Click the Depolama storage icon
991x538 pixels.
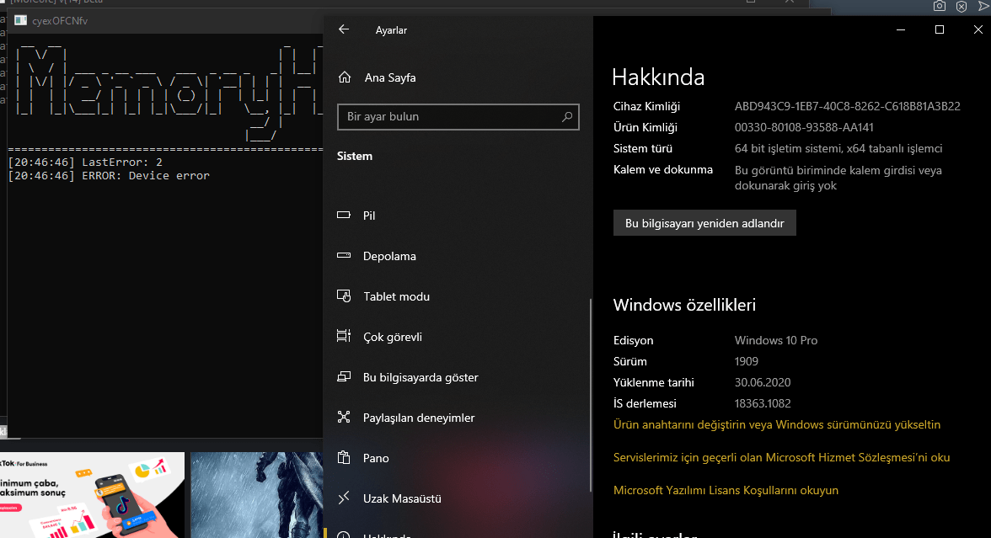click(344, 255)
